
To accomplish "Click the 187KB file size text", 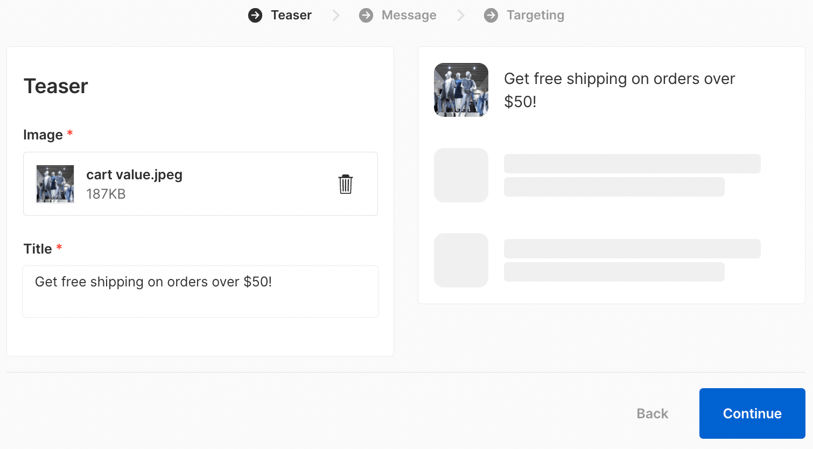I will (106, 194).
